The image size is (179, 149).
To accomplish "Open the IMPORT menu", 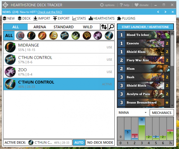I will (42, 18).
